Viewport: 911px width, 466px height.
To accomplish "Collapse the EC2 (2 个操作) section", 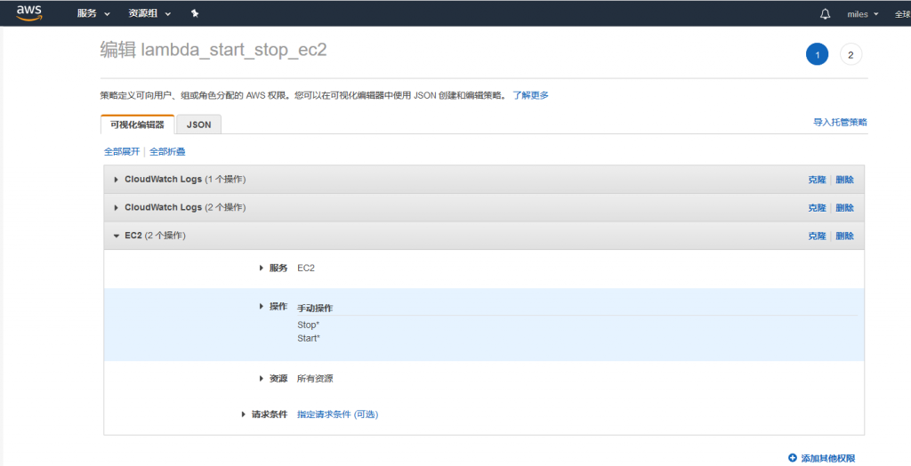I will pos(116,237).
